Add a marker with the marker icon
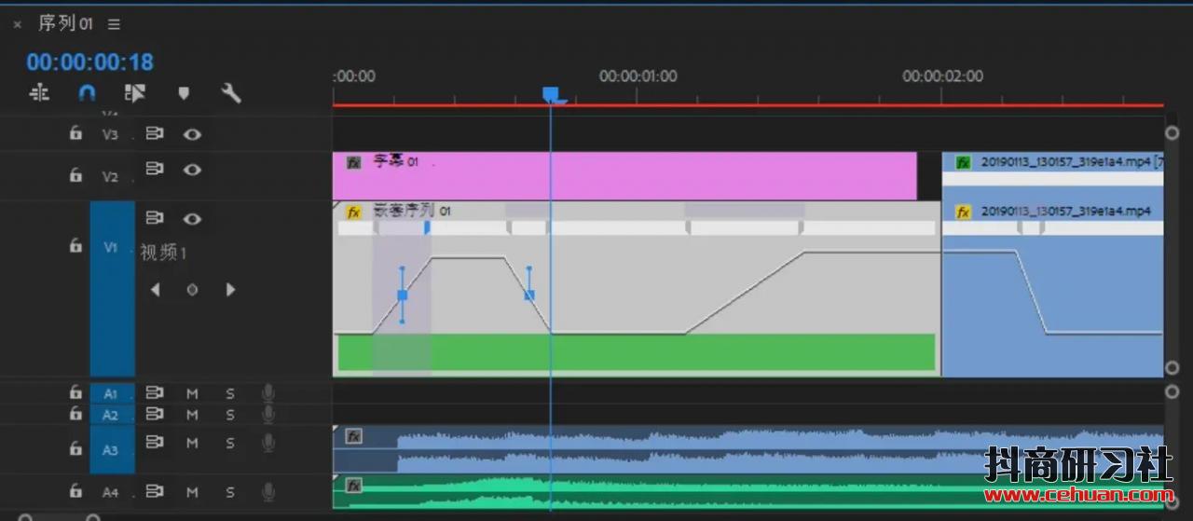This screenshot has height=521, width=1193. coord(184,93)
